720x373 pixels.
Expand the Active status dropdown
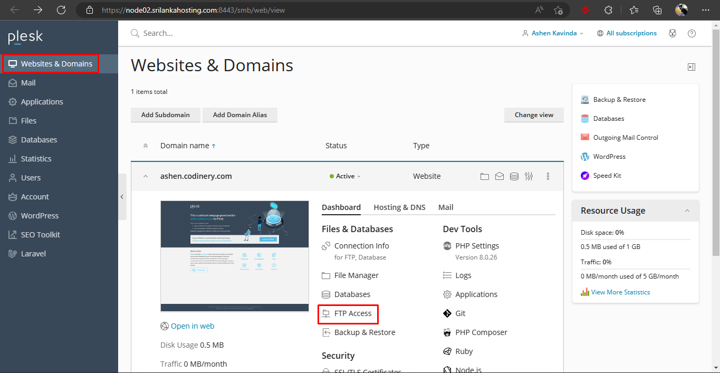pyautogui.click(x=345, y=176)
